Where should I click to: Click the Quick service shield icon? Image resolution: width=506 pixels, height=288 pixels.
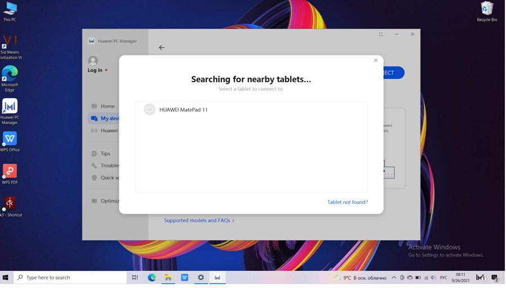click(94, 178)
